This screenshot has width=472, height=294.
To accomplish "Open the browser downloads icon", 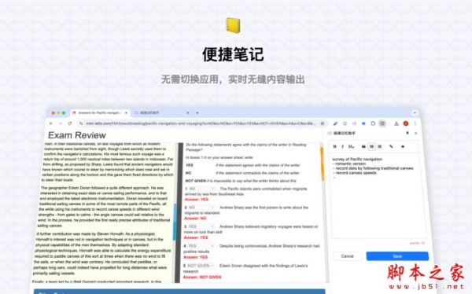I will tap(396, 123).
